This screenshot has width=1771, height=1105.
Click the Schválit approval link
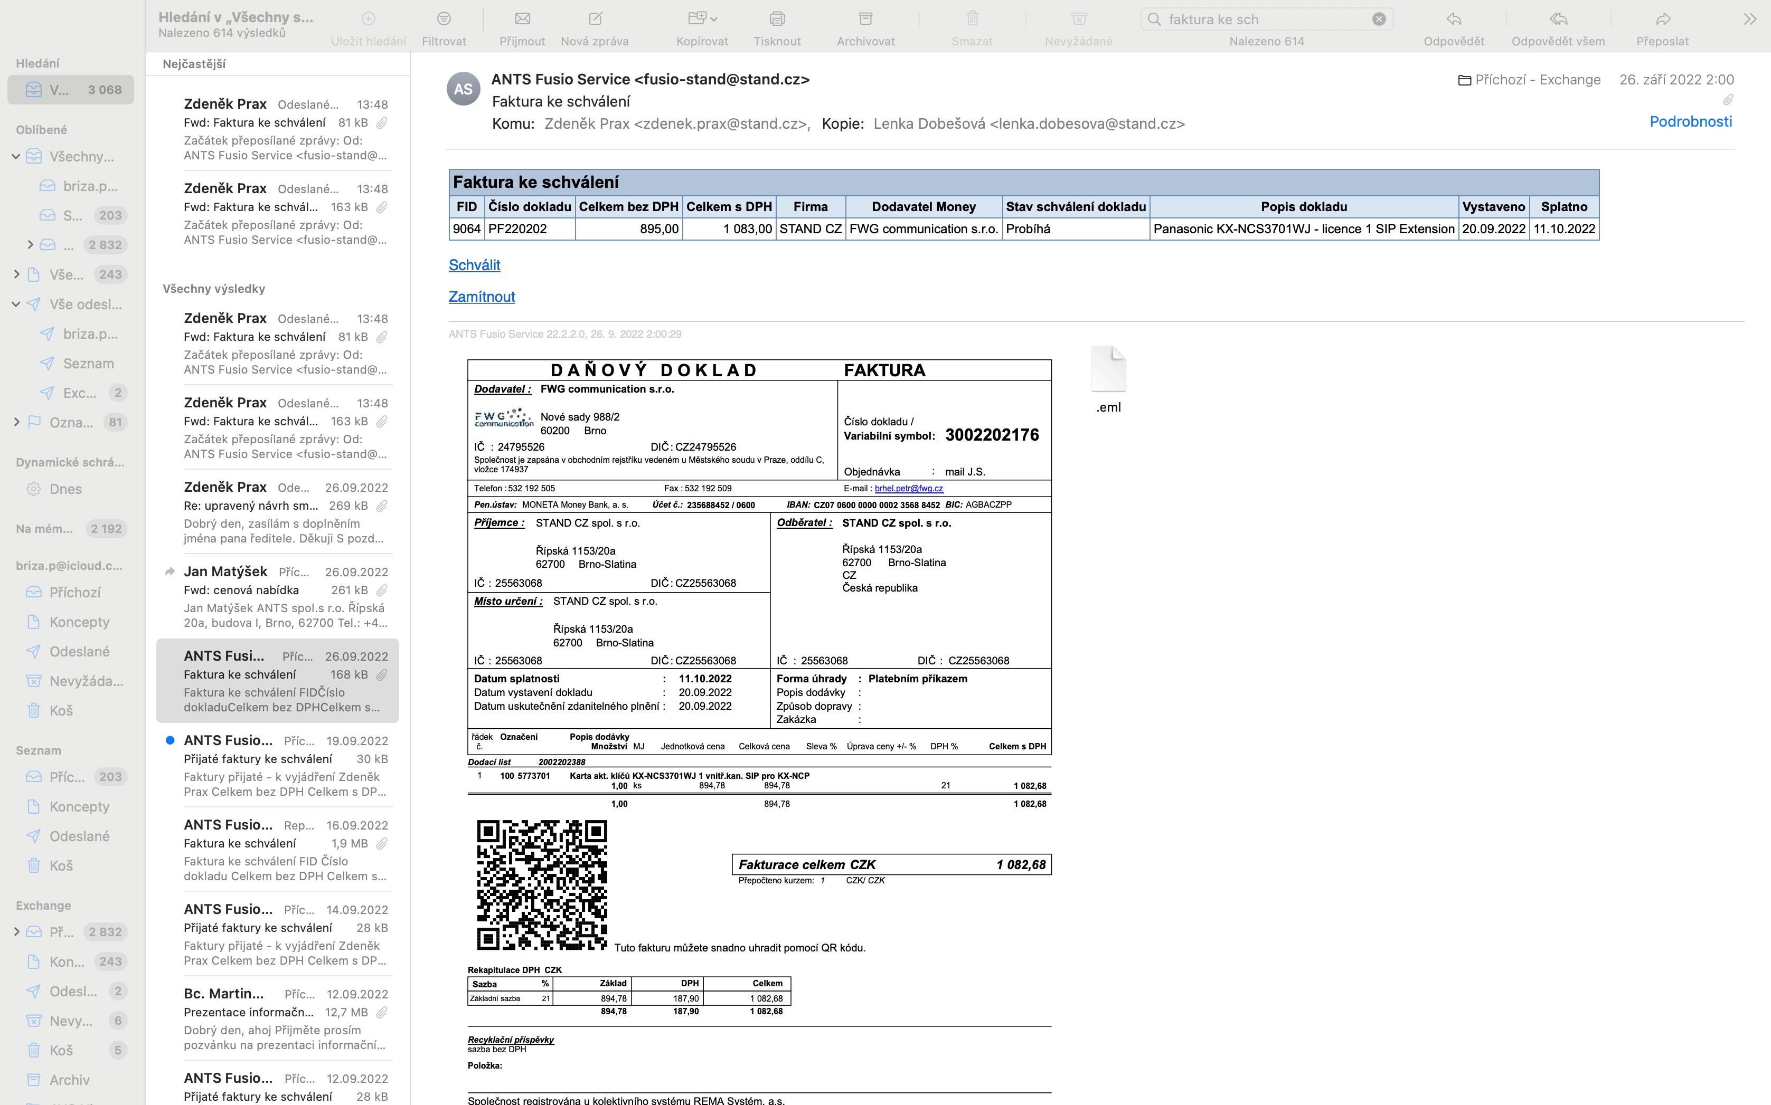click(x=474, y=265)
